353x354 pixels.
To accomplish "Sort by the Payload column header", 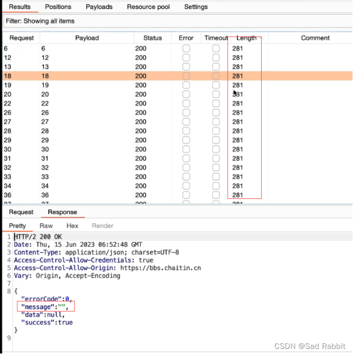I will tap(87, 38).
